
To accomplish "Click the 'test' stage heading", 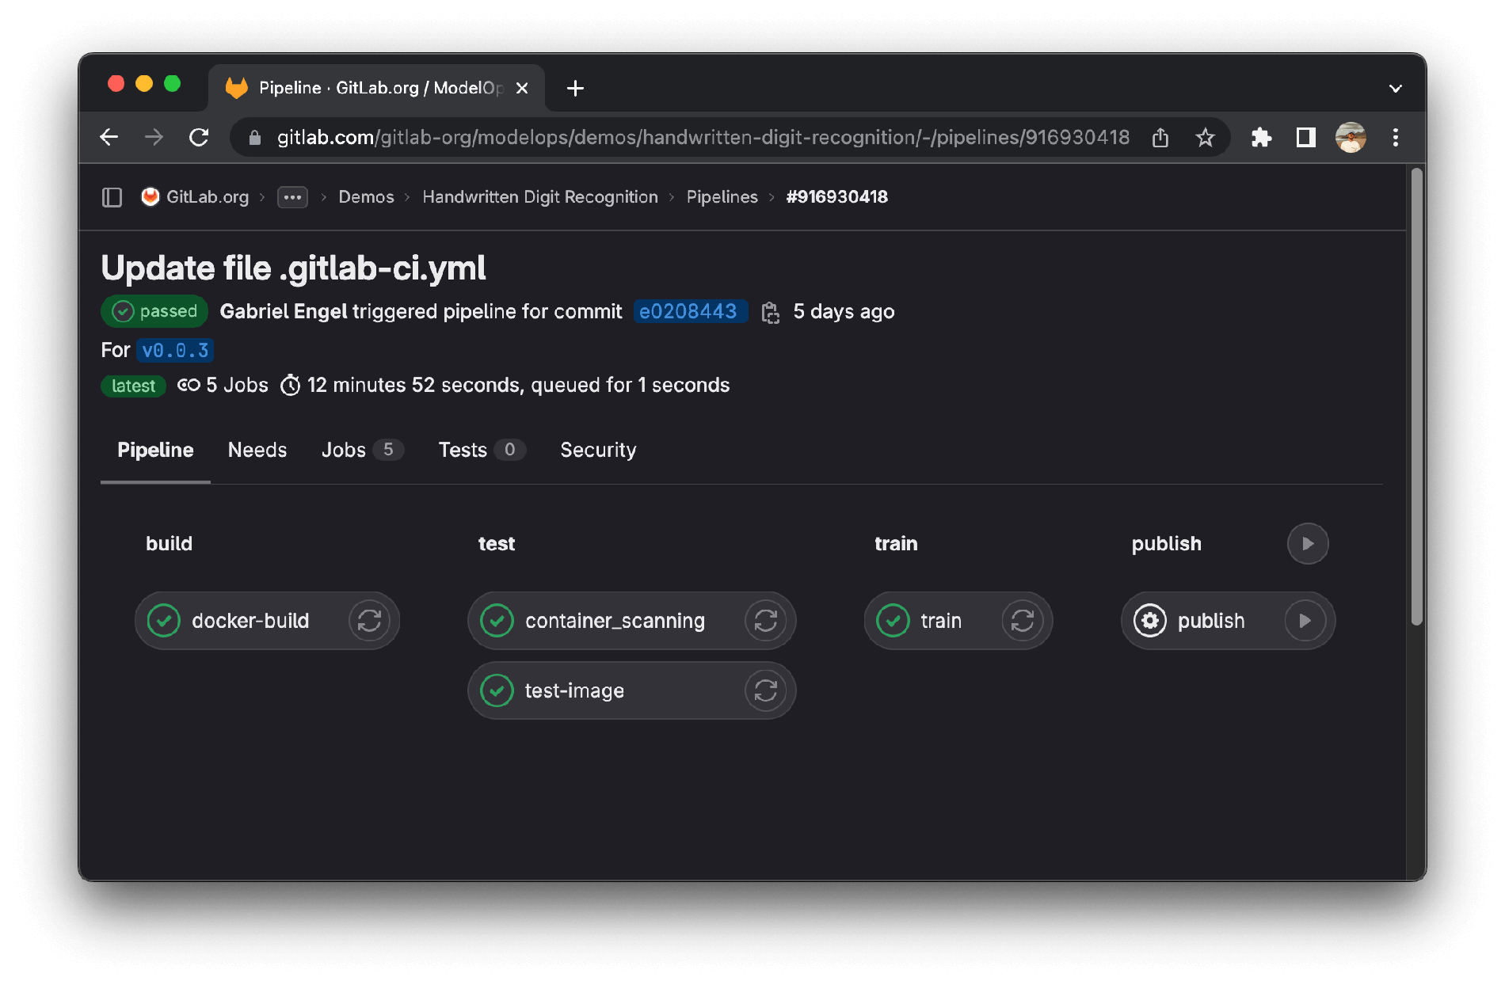I will tap(497, 544).
